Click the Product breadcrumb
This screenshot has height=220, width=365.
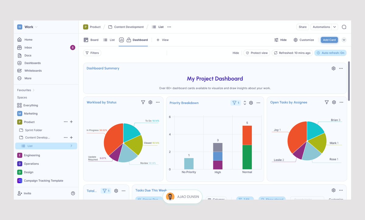pos(92,27)
